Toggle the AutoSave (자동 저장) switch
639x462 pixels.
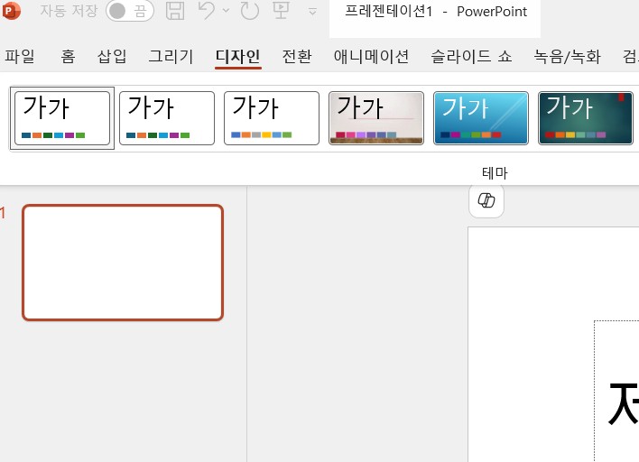pos(130,11)
